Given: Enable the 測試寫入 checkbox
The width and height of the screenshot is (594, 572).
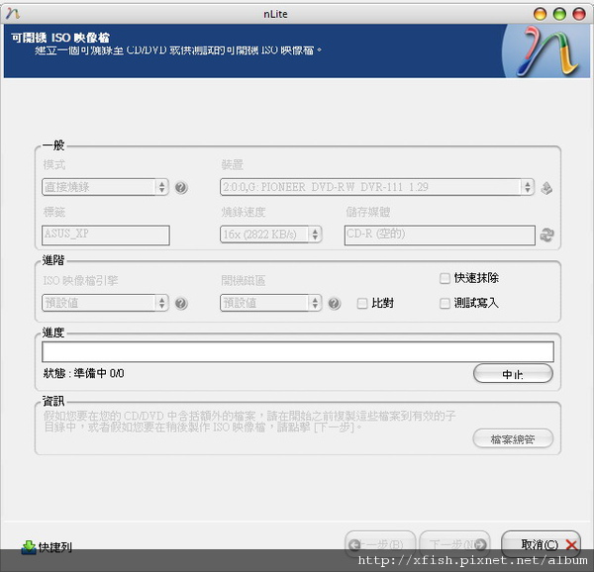Looking at the screenshot, I should click(x=445, y=303).
